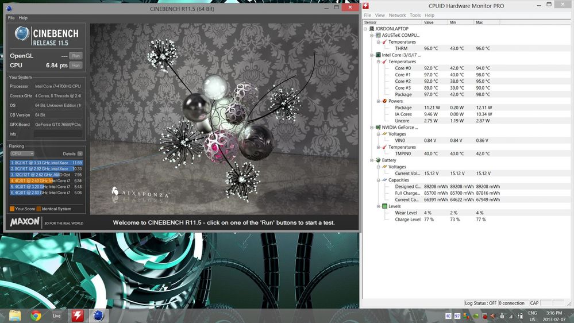Click the Min column header
This screenshot has width=574, height=323.
pos(460,22)
